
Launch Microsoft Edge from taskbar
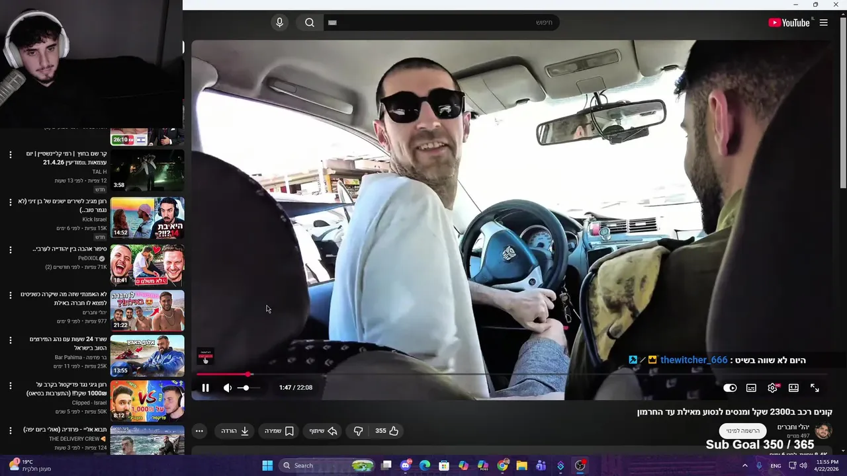425,465
